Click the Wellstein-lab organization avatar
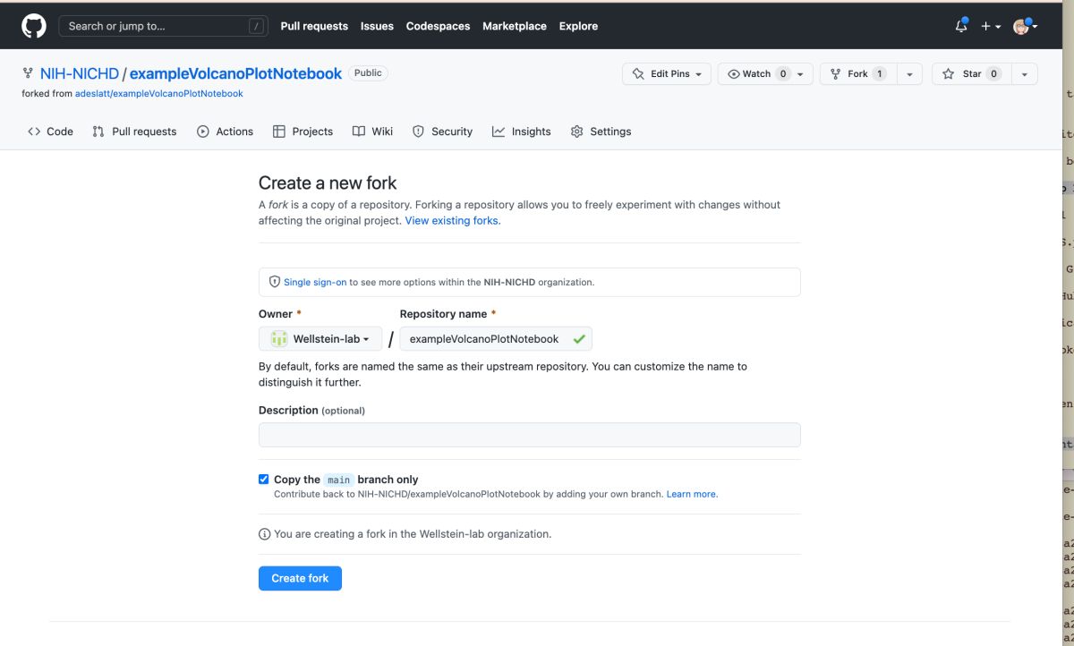Viewport: 1074px width, 646px height. tap(279, 339)
